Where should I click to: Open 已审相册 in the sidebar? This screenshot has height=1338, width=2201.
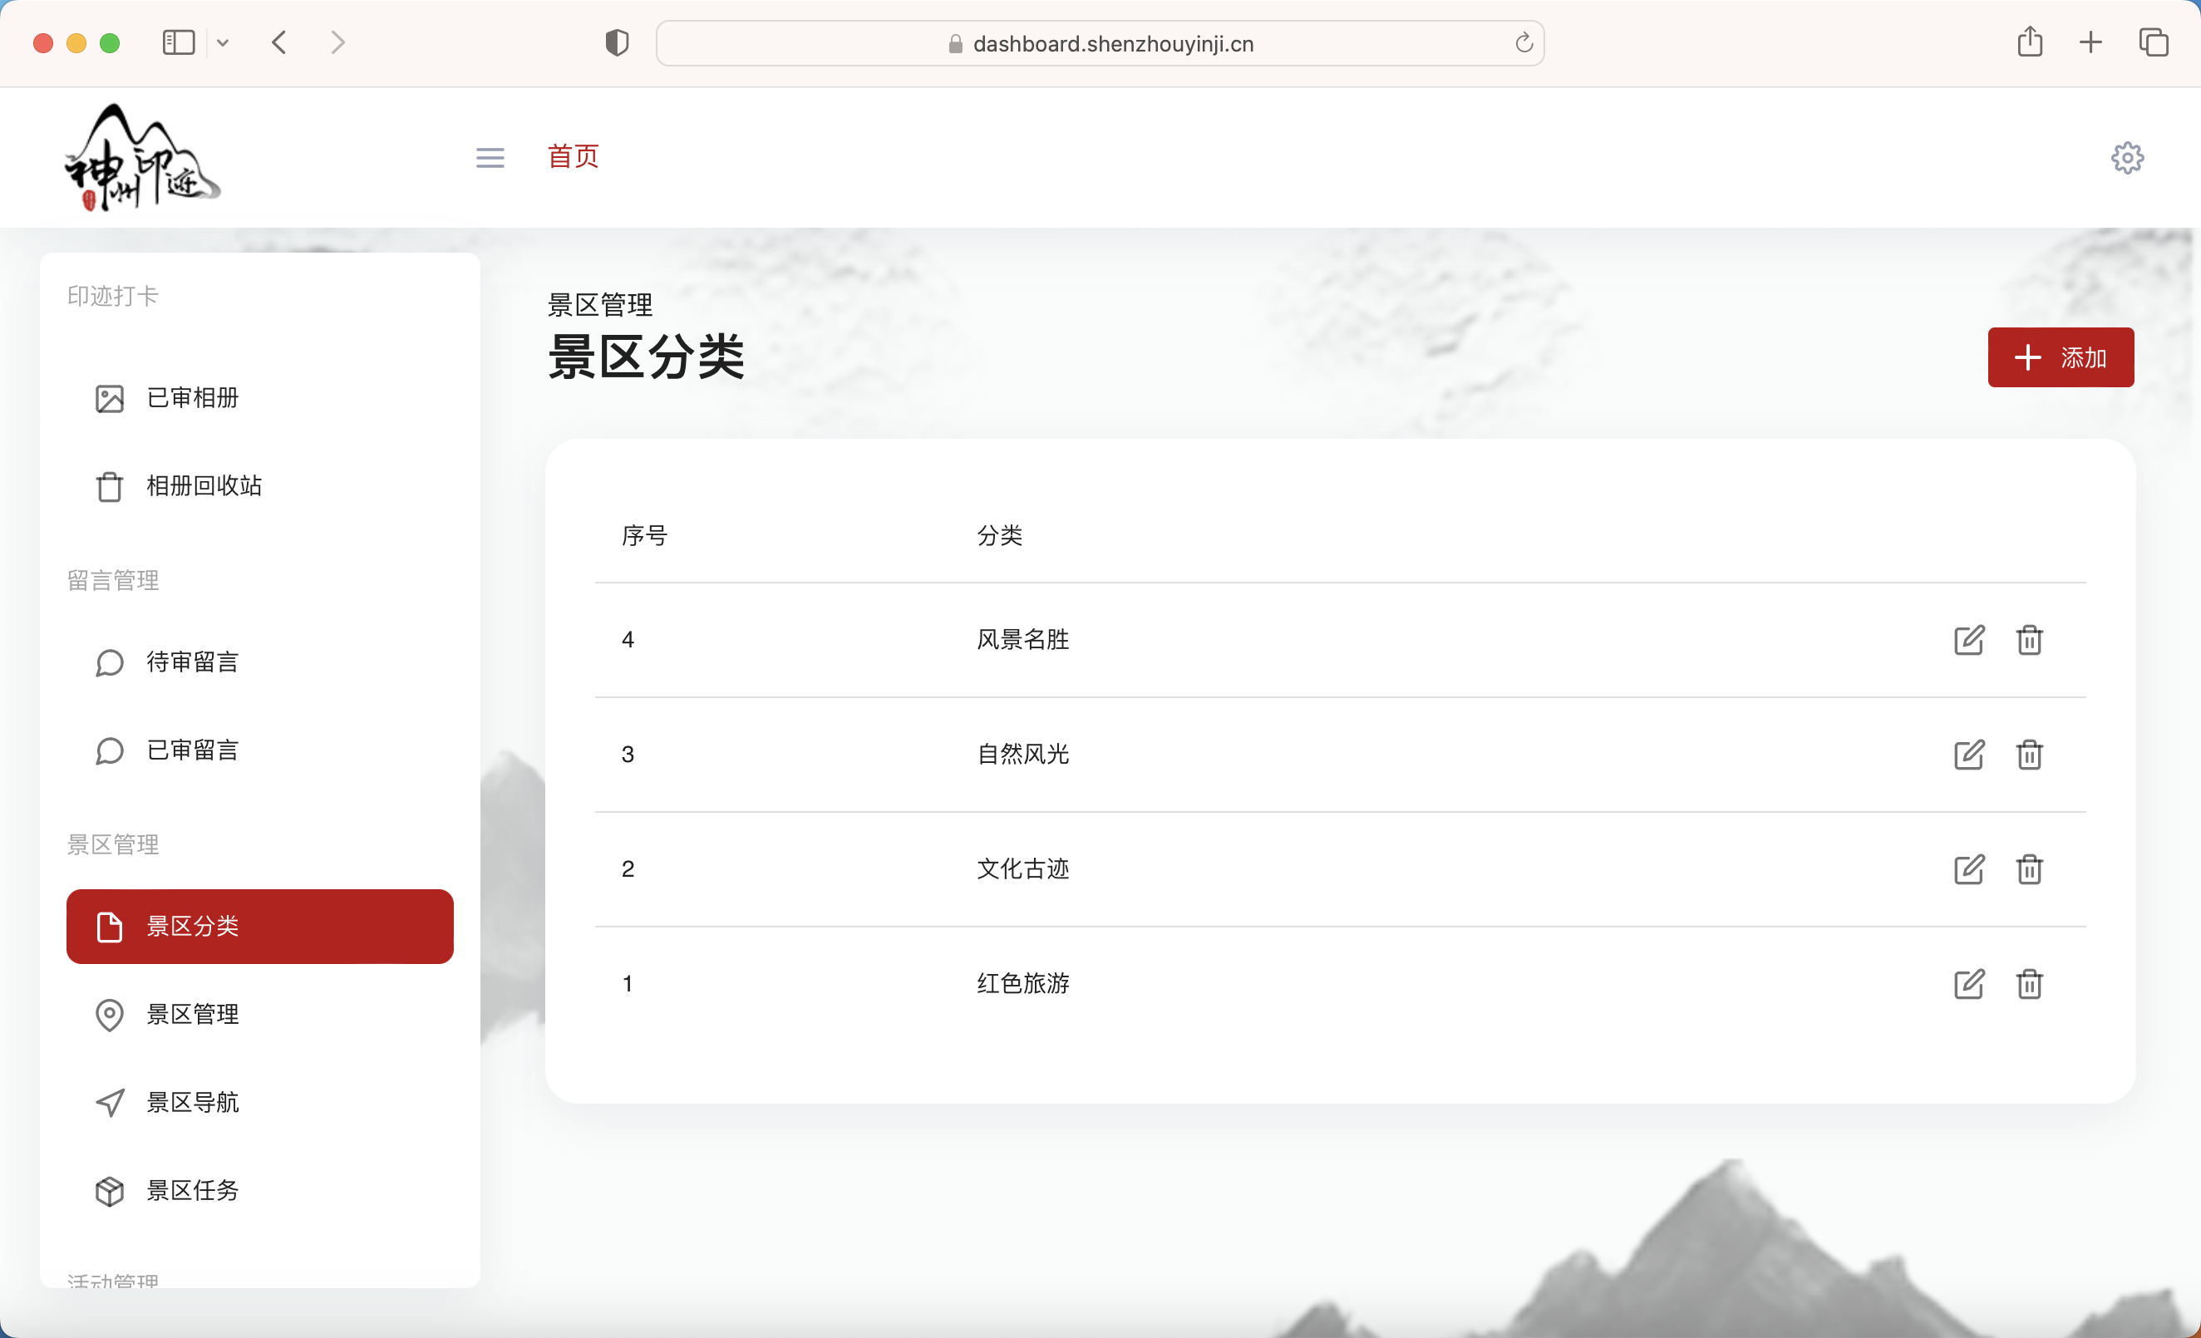click(191, 398)
